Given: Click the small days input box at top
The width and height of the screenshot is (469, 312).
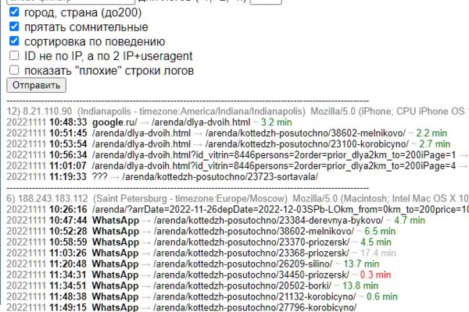Looking at the screenshot, I should pyautogui.click(x=266, y=2).
